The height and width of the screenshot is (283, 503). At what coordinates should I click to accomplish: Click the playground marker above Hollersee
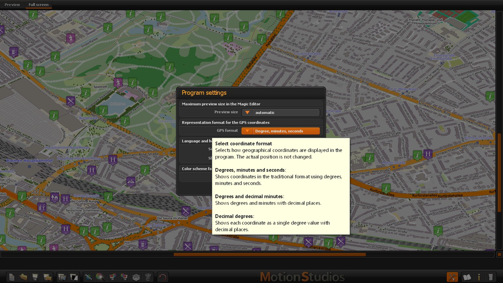pos(118,83)
